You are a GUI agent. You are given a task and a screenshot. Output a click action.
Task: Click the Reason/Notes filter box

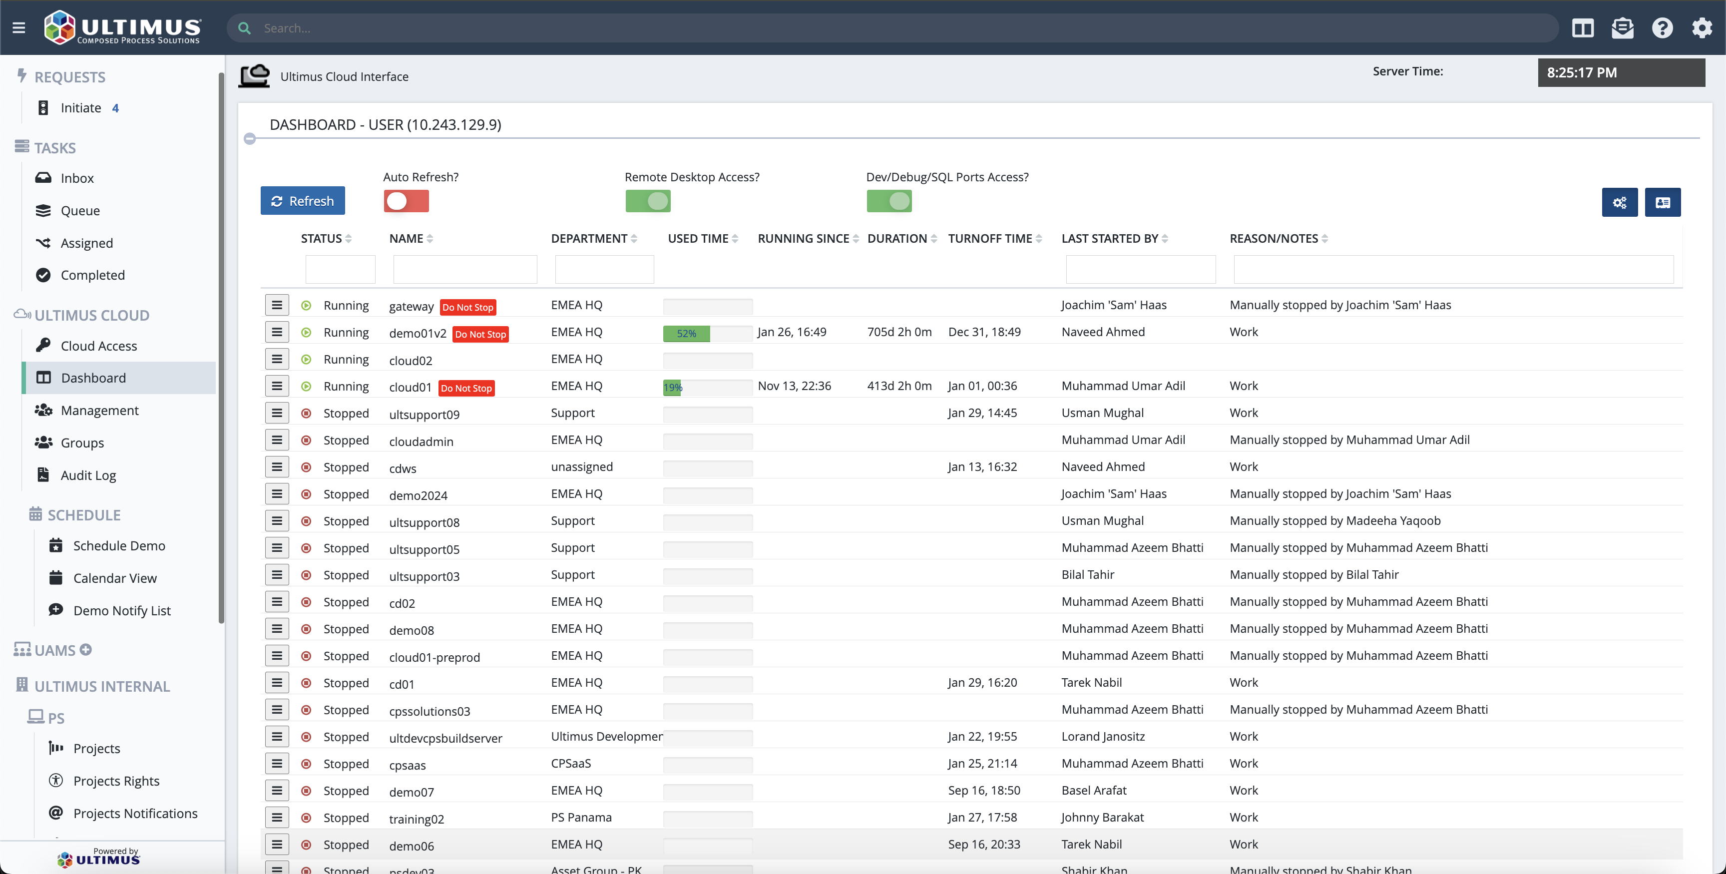(x=1453, y=269)
